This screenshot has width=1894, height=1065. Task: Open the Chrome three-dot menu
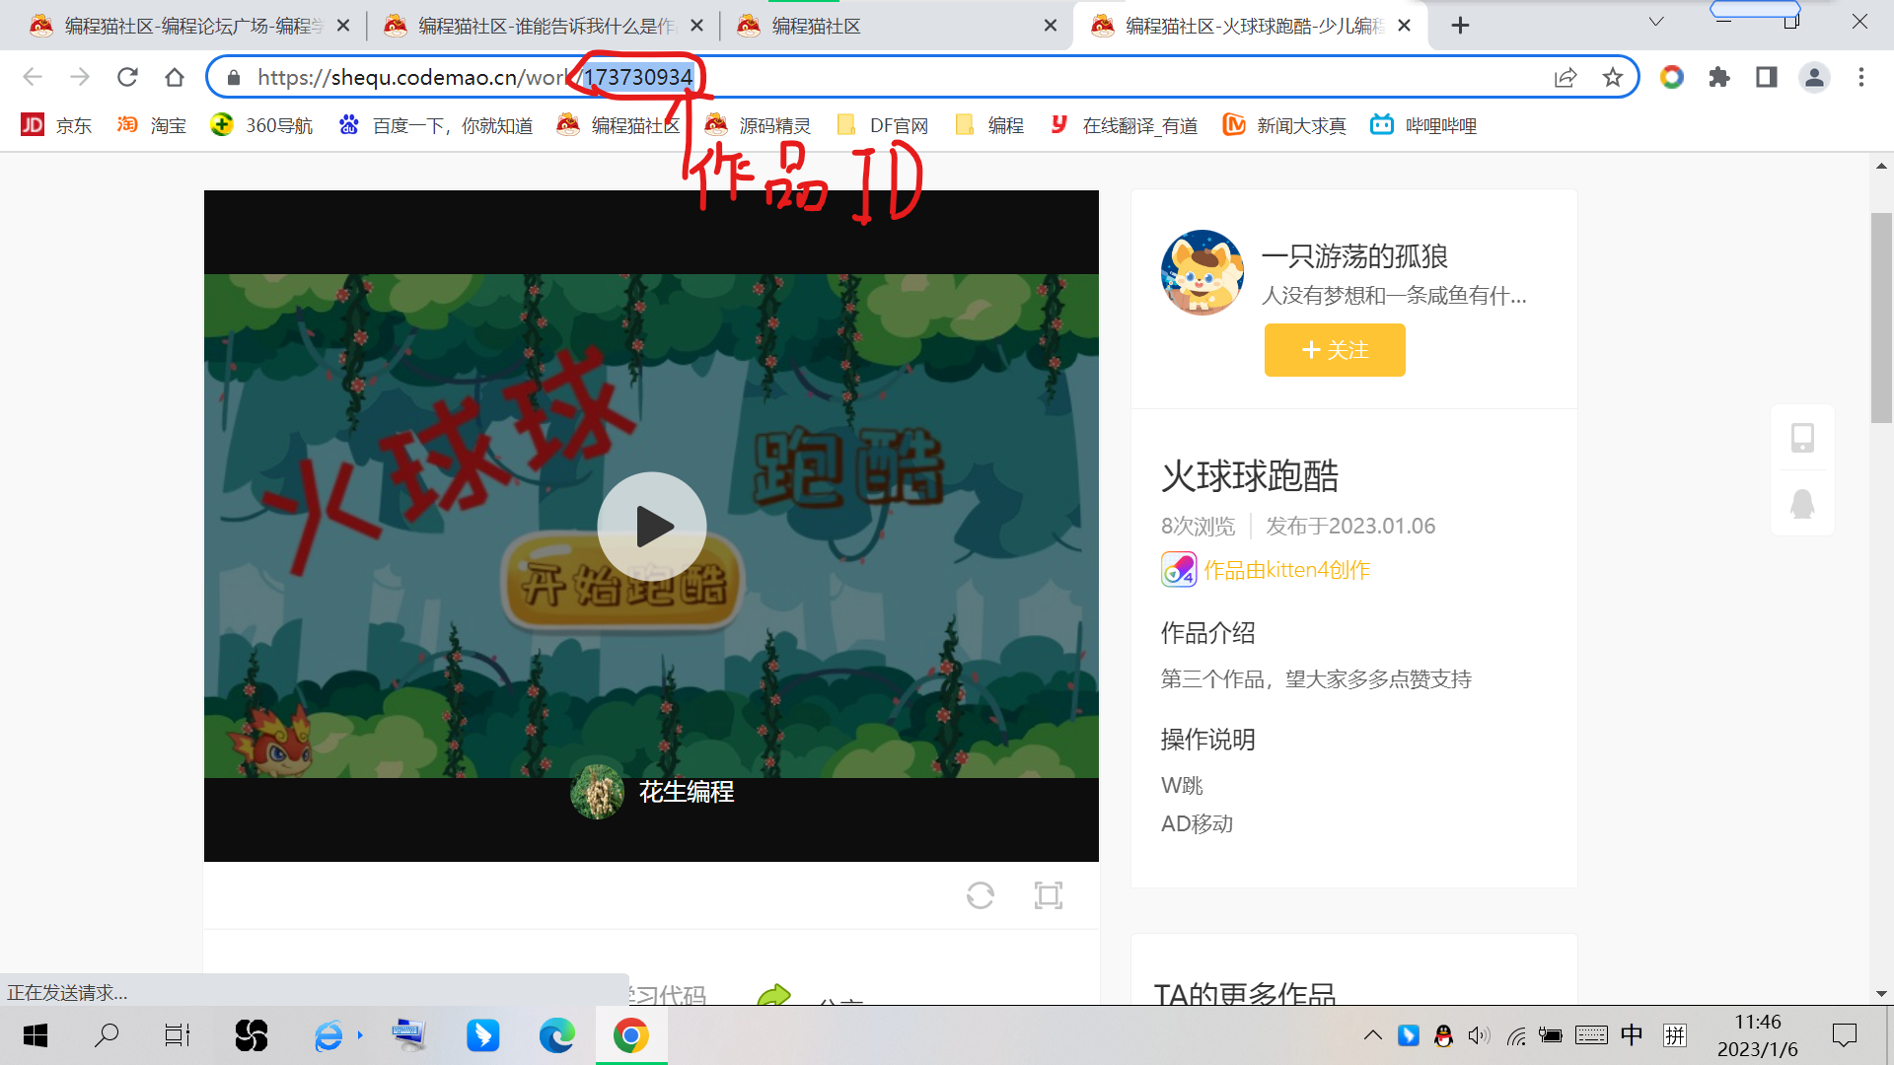pos(1861,77)
